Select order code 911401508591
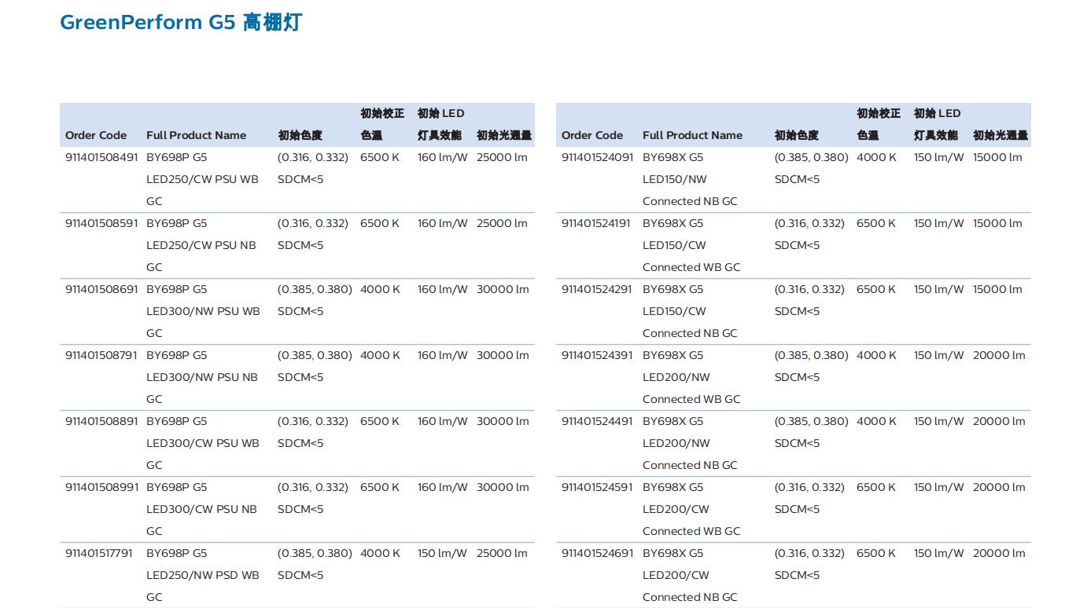Viewport: 1087px width, 608px height. [101, 223]
